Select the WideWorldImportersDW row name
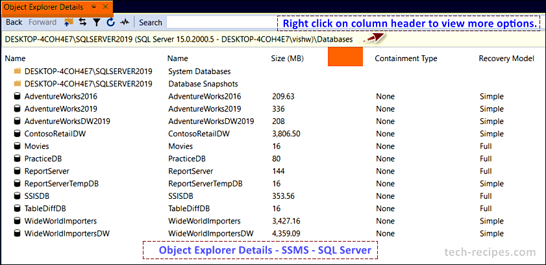The width and height of the screenshot is (546, 265). coord(65,233)
